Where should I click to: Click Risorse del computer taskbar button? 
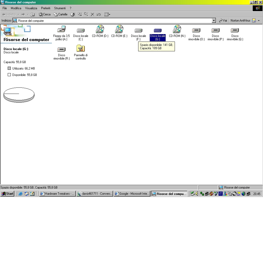pos(169,194)
